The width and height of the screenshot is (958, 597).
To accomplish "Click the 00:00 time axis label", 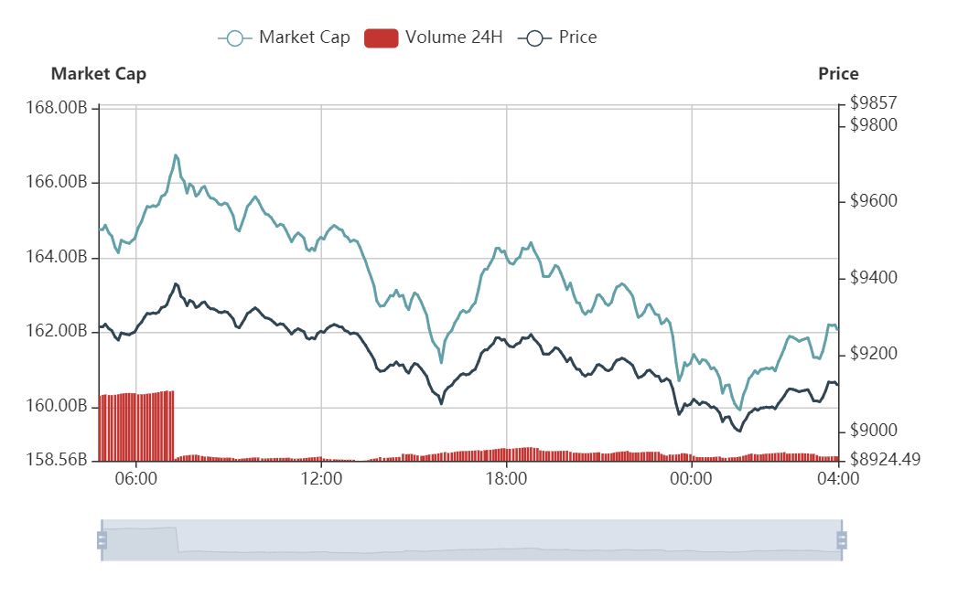I will 691,478.
